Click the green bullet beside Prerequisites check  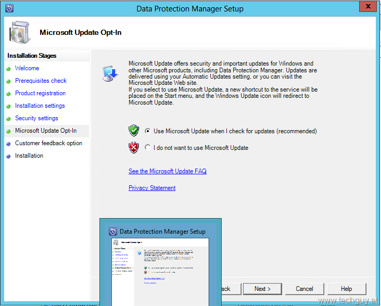click(8, 81)
